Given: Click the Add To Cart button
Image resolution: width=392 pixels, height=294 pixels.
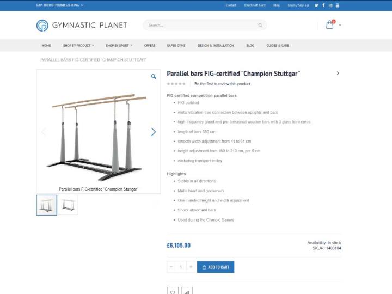Looking at the screenshot, I should click(x=216, y=267).
